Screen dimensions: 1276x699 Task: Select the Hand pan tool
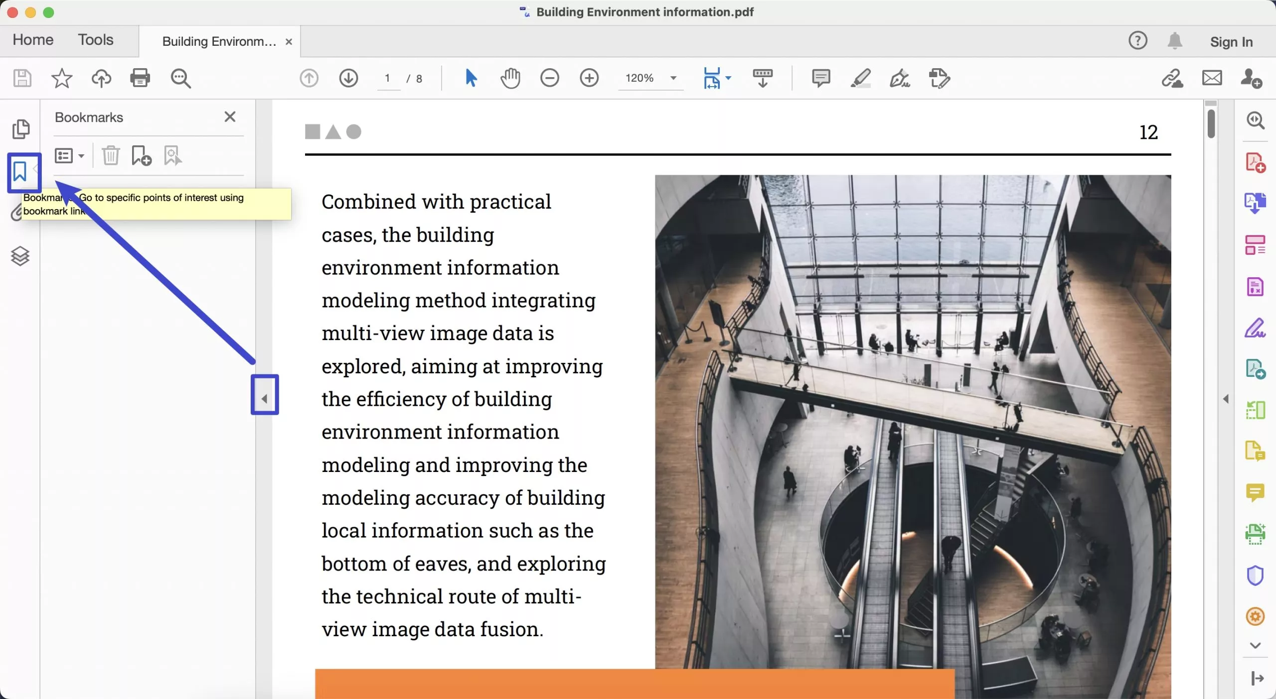point(510,78)
